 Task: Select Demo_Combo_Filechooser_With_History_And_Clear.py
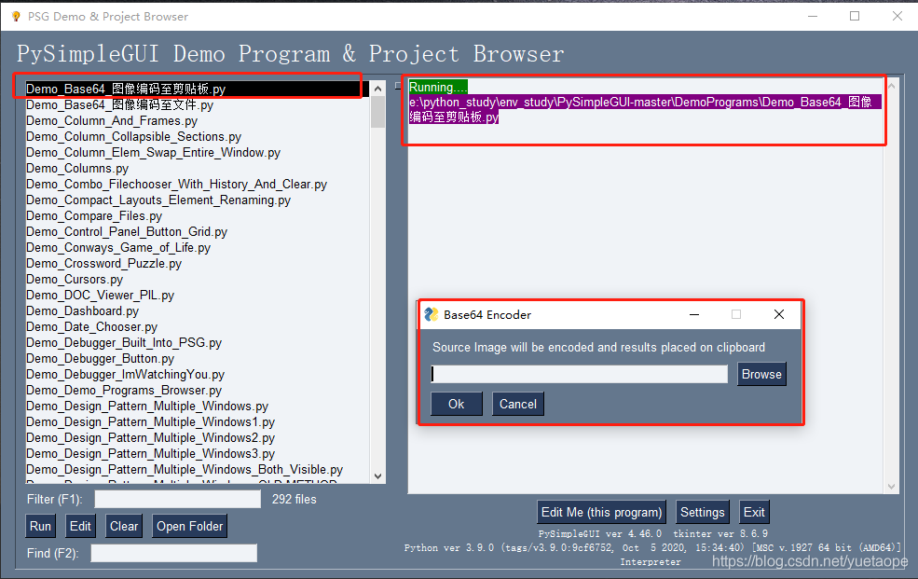(x=198, y=184)
